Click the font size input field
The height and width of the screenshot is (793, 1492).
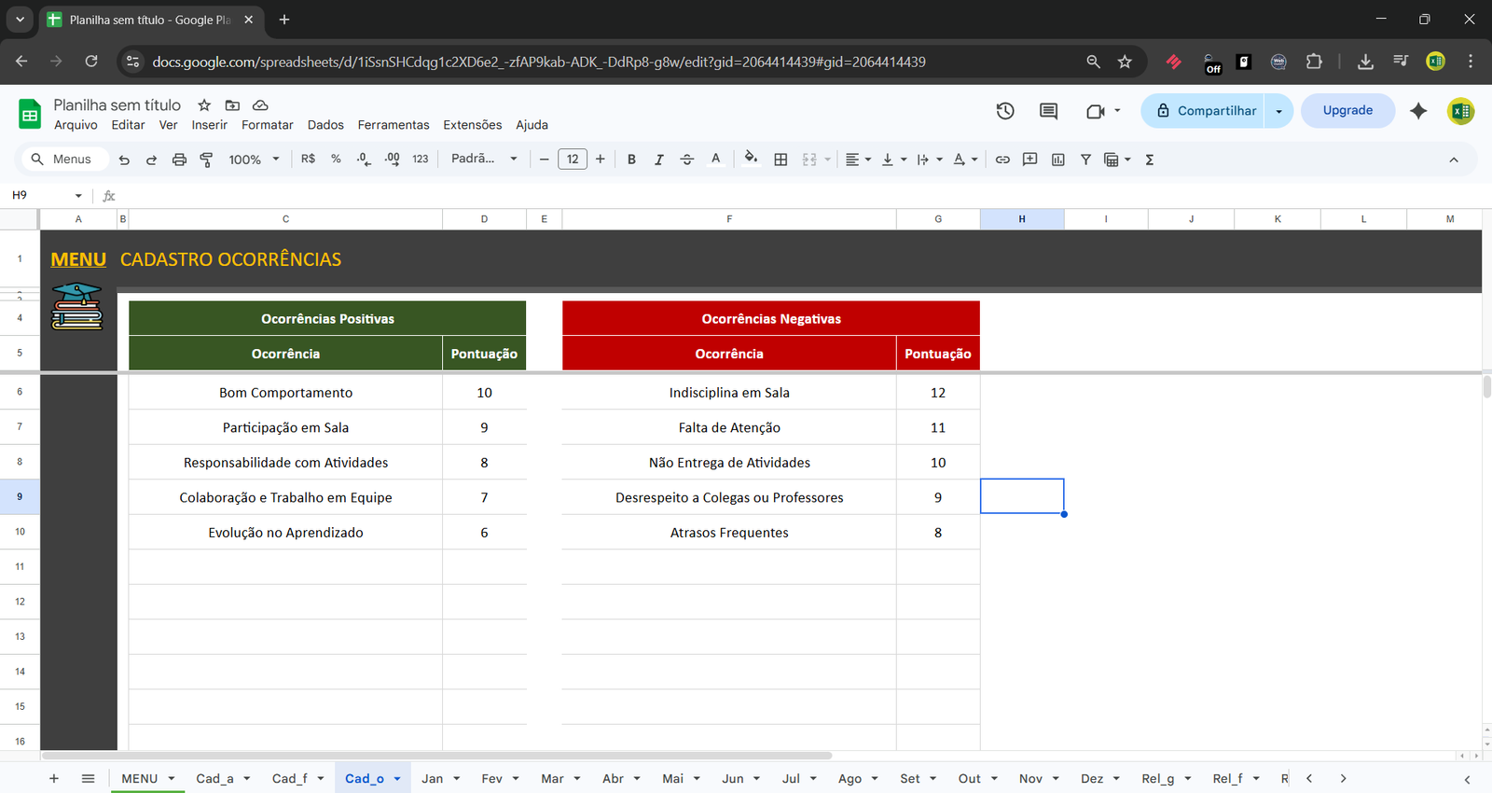(573, 160)
